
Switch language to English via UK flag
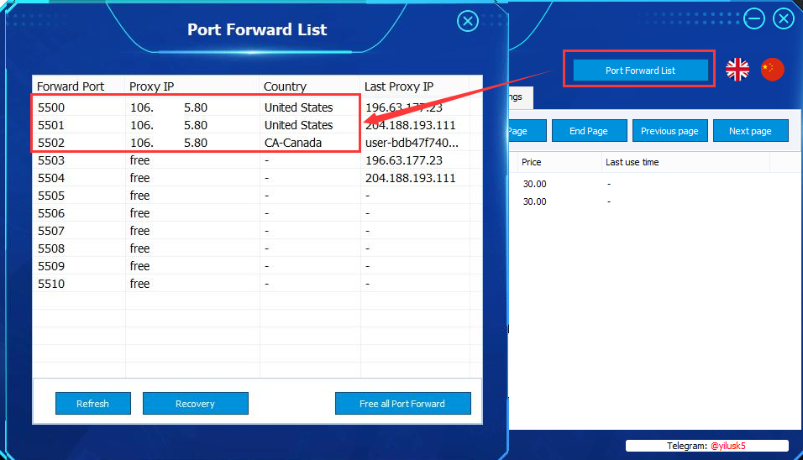(737, 69)
